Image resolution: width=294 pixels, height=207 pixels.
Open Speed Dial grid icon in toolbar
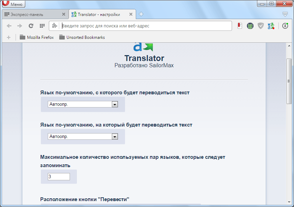point(42,26)
